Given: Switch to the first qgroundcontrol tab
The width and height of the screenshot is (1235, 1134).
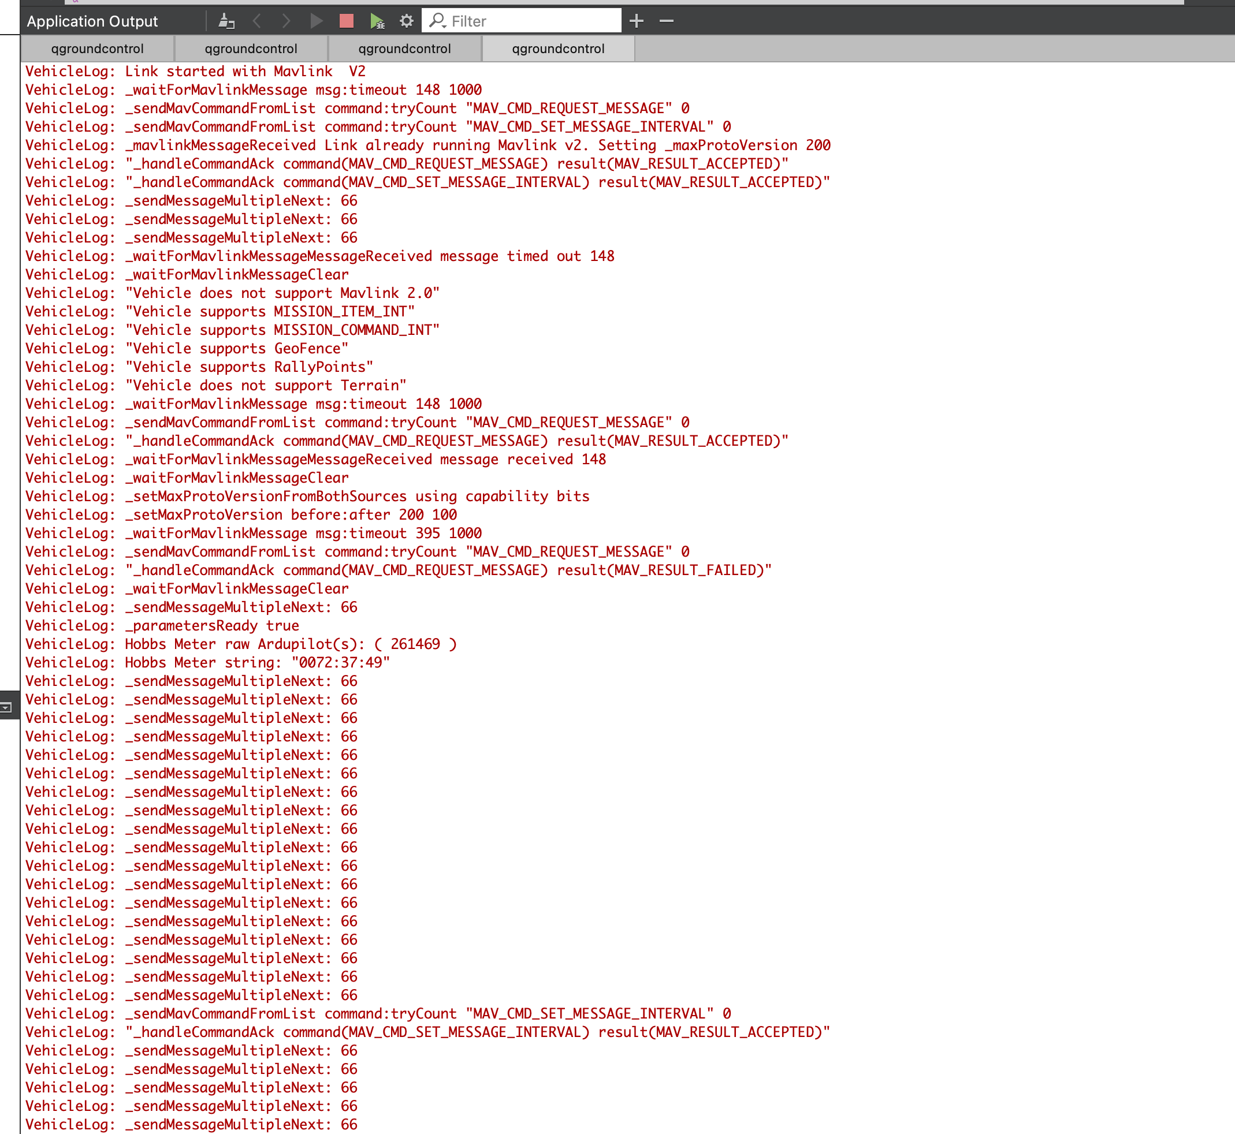Looking at the screenshot, I should (x=98, y=49).
